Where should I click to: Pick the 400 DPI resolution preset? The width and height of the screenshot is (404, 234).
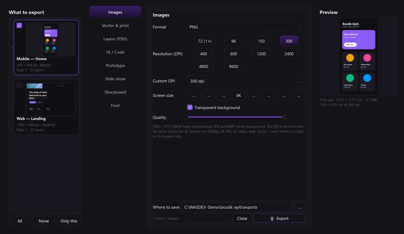(204, 54)
